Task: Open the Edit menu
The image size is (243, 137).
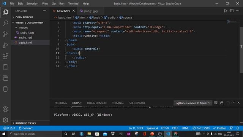Action: (x=20, y=3)
